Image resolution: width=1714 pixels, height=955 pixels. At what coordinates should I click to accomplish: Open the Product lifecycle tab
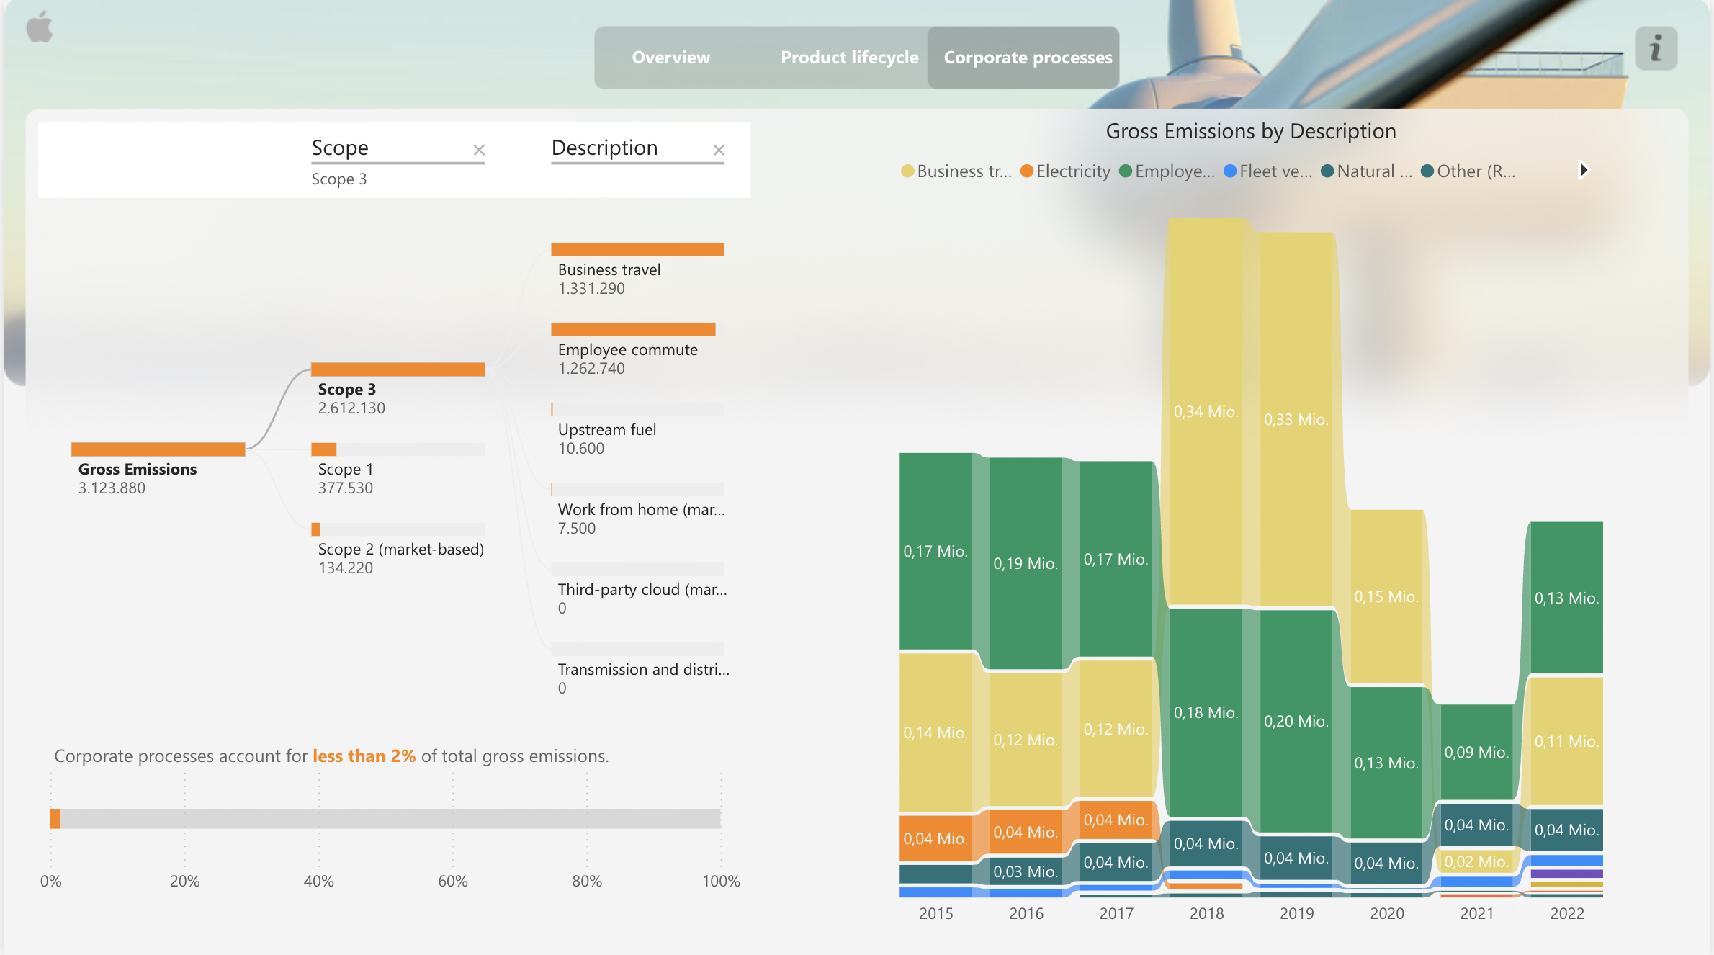coord(849,58)
